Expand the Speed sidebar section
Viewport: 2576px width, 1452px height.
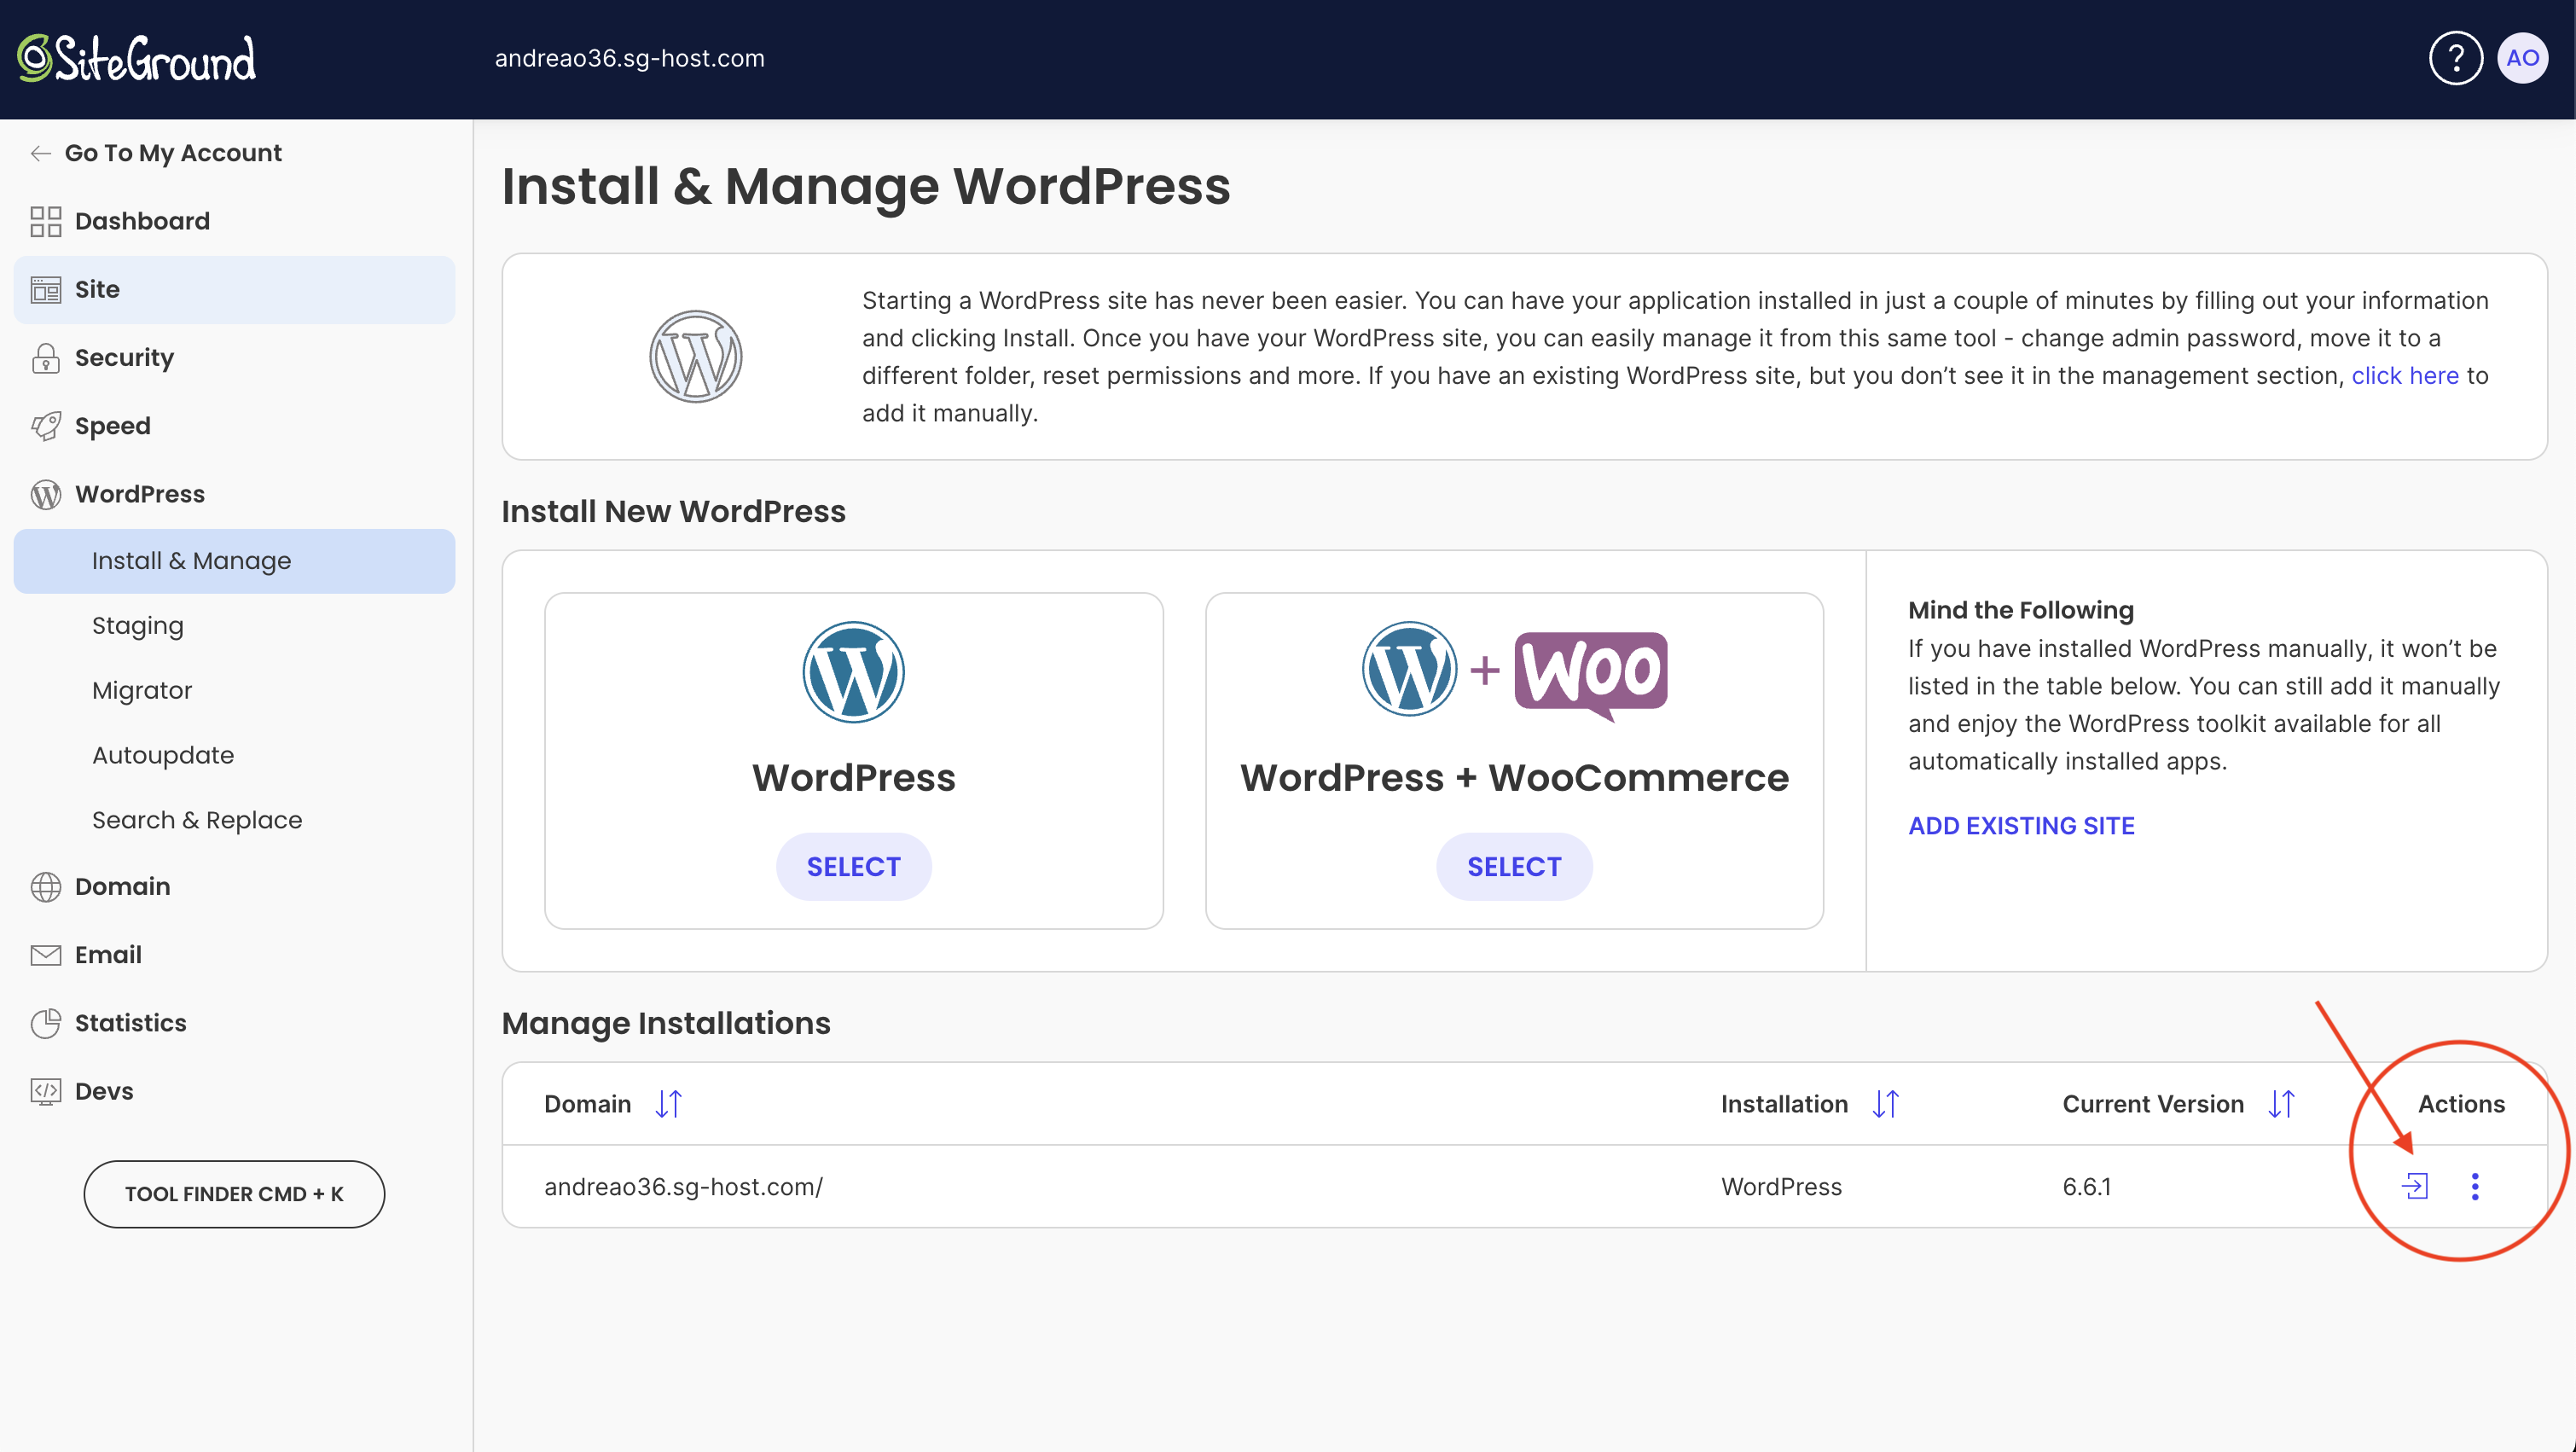[112, 426]
